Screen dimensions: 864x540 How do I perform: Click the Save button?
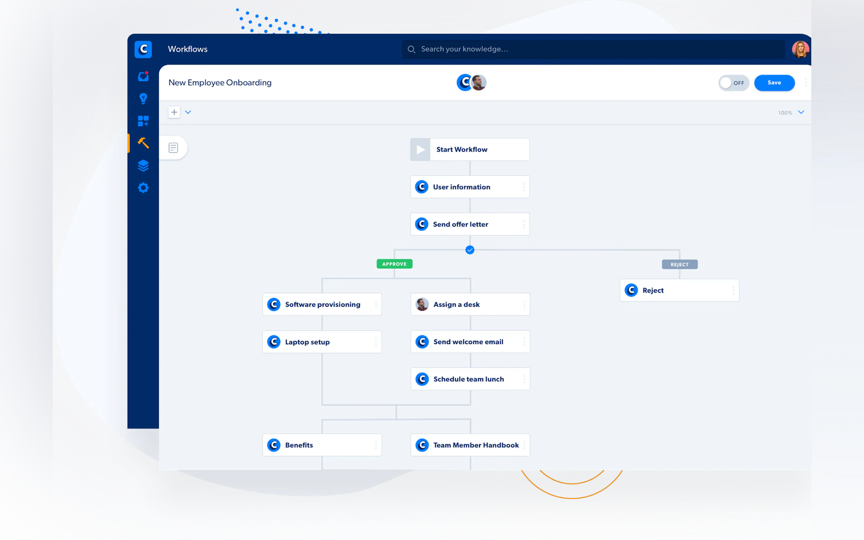(774, 83)
